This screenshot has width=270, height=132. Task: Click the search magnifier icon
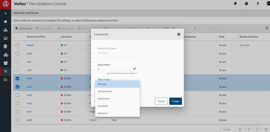tap(267, 28)
